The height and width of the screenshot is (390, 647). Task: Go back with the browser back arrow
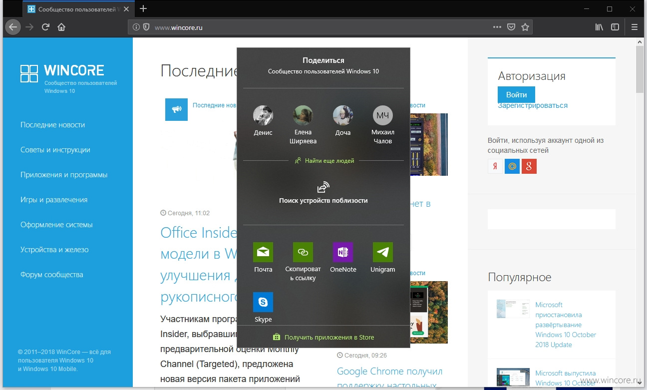point(13,27)
